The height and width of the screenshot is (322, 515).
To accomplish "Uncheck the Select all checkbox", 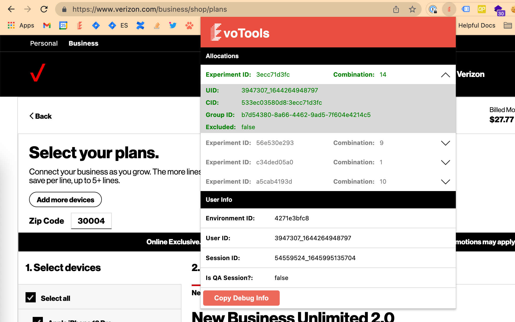I will pos(31,298).
